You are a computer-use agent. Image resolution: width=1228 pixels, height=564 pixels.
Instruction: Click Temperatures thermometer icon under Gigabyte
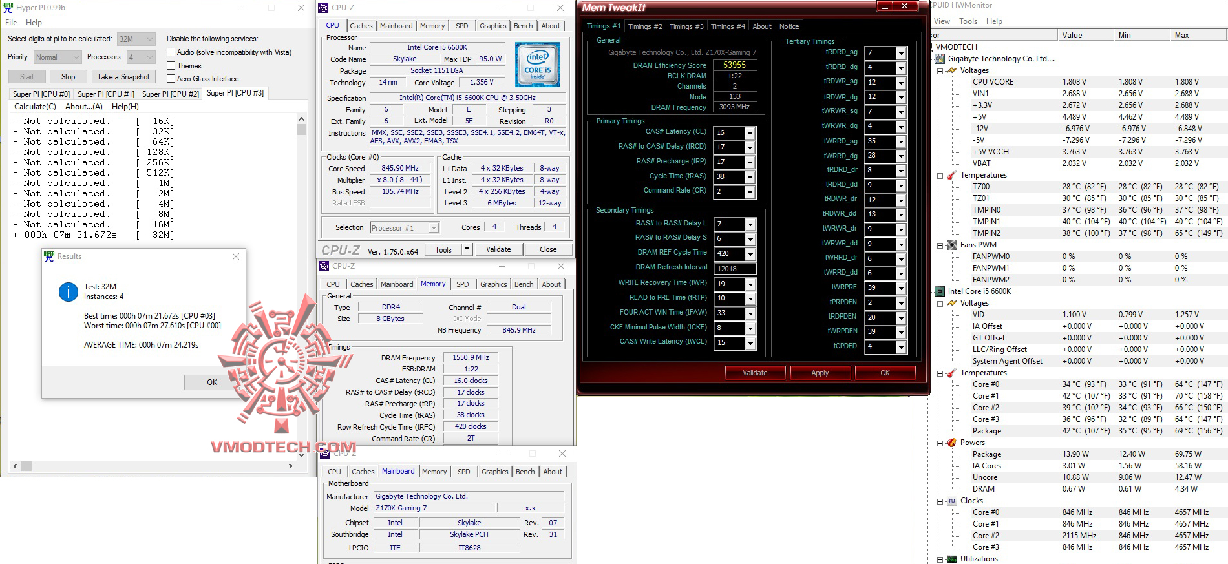(x=952, y=175)
